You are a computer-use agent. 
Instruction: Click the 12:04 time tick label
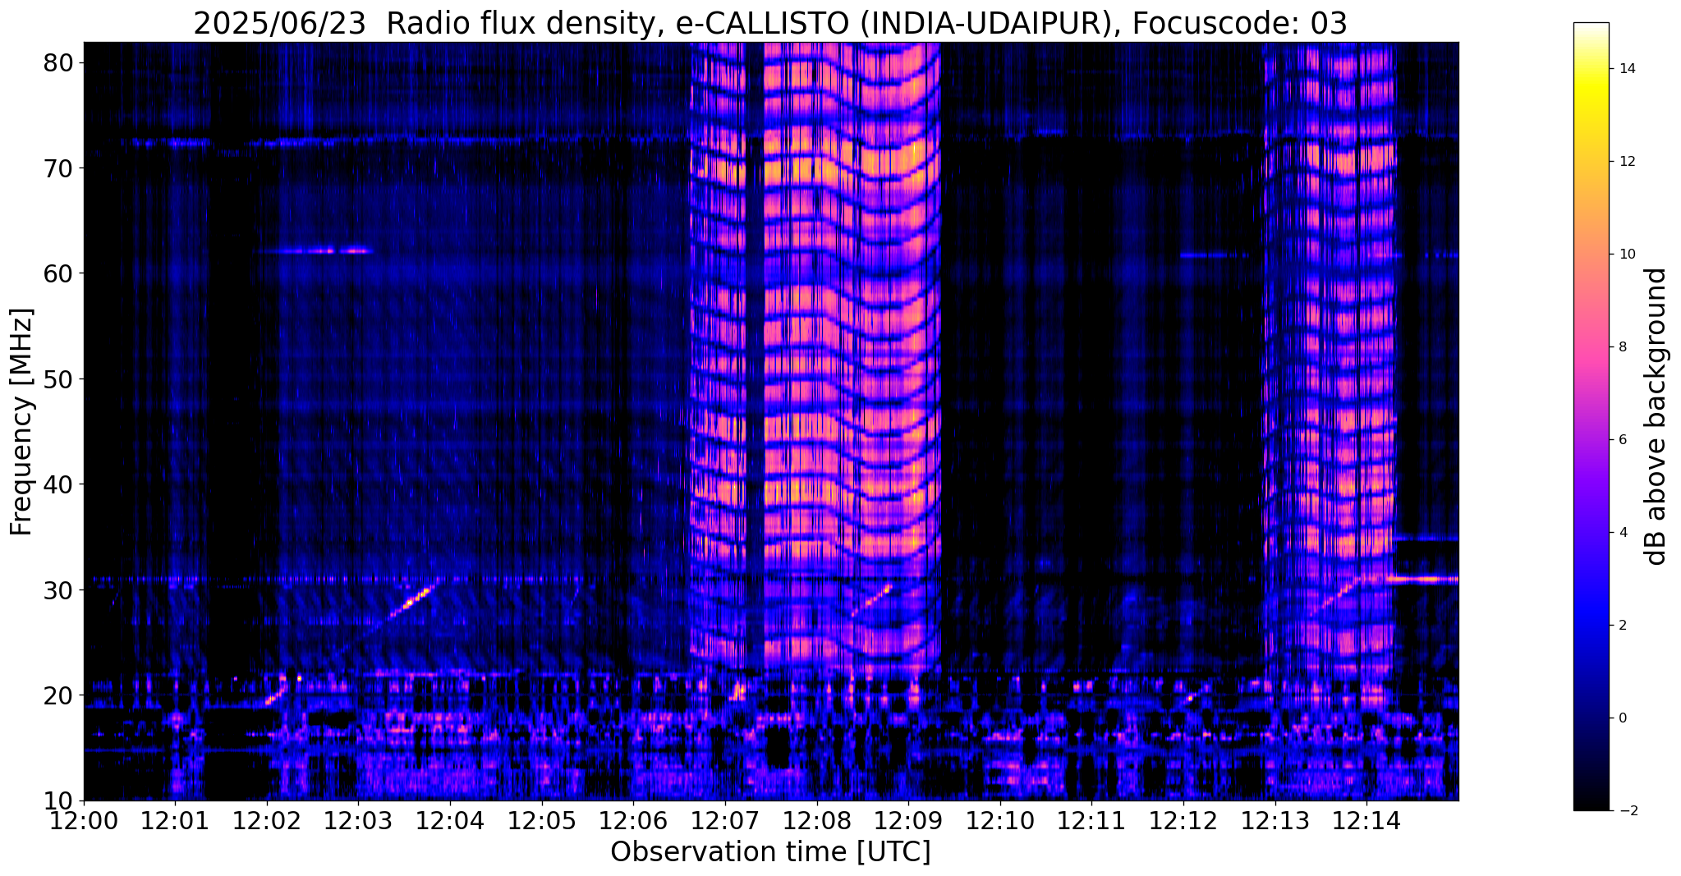[450, 821]
